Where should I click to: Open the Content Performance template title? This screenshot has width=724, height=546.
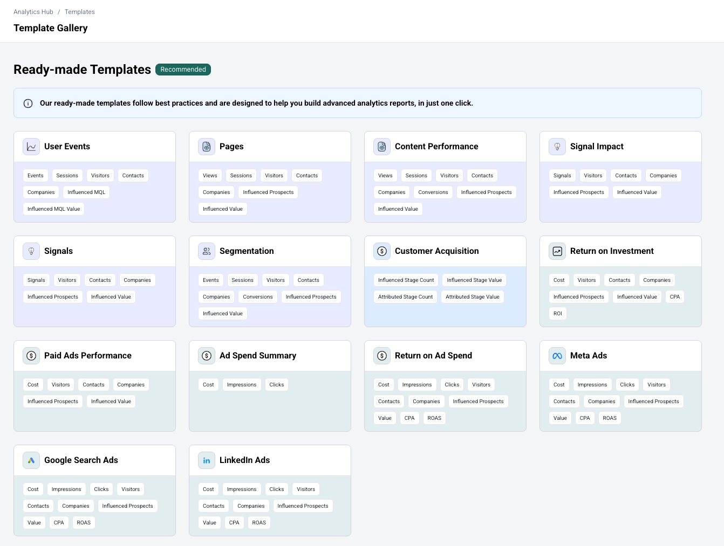coord(436,147)
